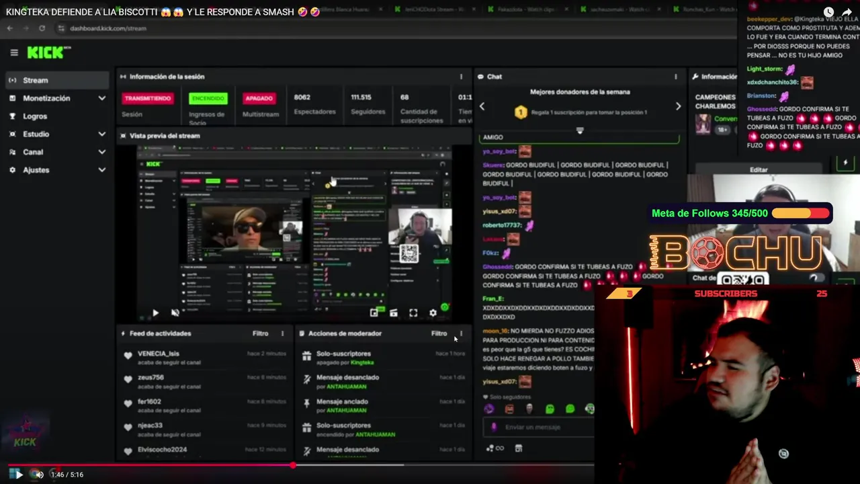Expand the Ajustes sidebar section

pos(101,170)
